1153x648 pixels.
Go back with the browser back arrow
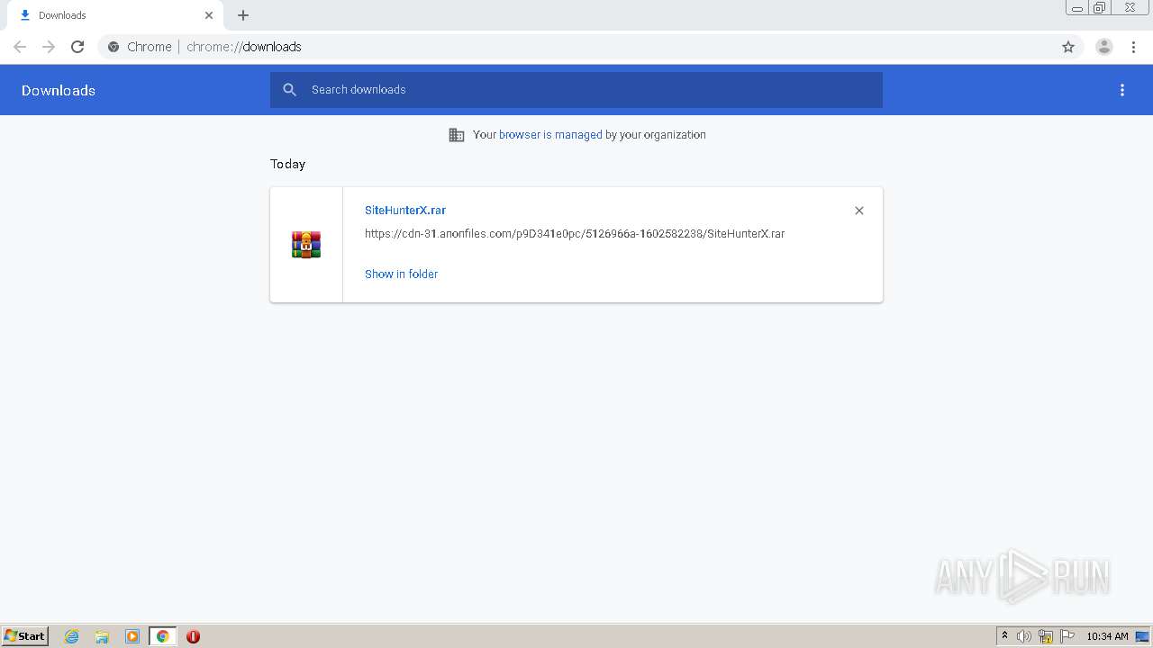tap(20, 47)
